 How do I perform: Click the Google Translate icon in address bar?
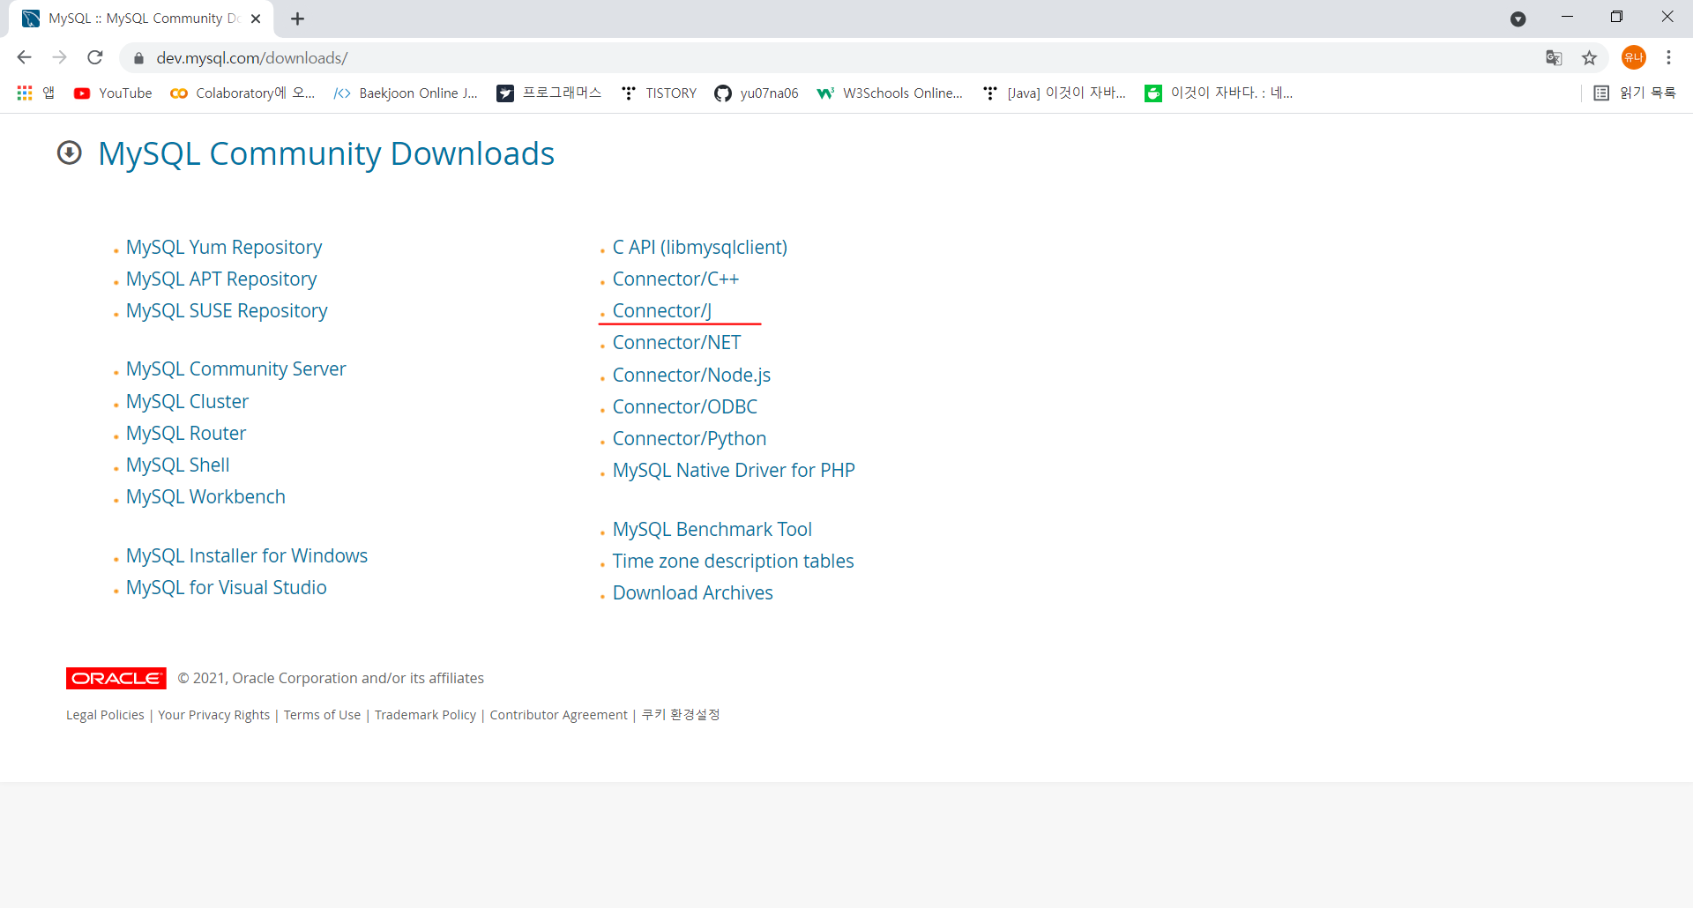pyautogui.click(x=1554, y=57)
